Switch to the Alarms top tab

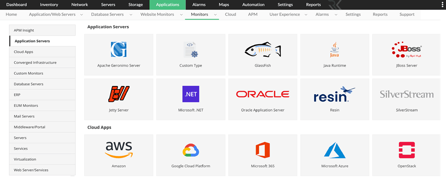199,5
